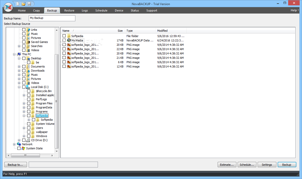
Task: Expand the Network tree node
Action: (14, 144)
